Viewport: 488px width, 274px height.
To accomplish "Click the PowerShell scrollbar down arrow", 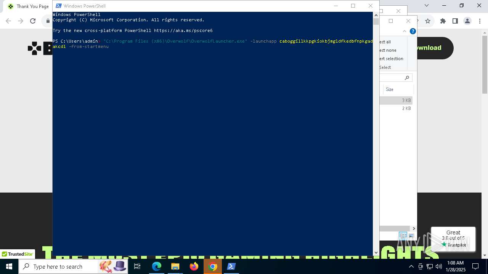I will [376, 252].
